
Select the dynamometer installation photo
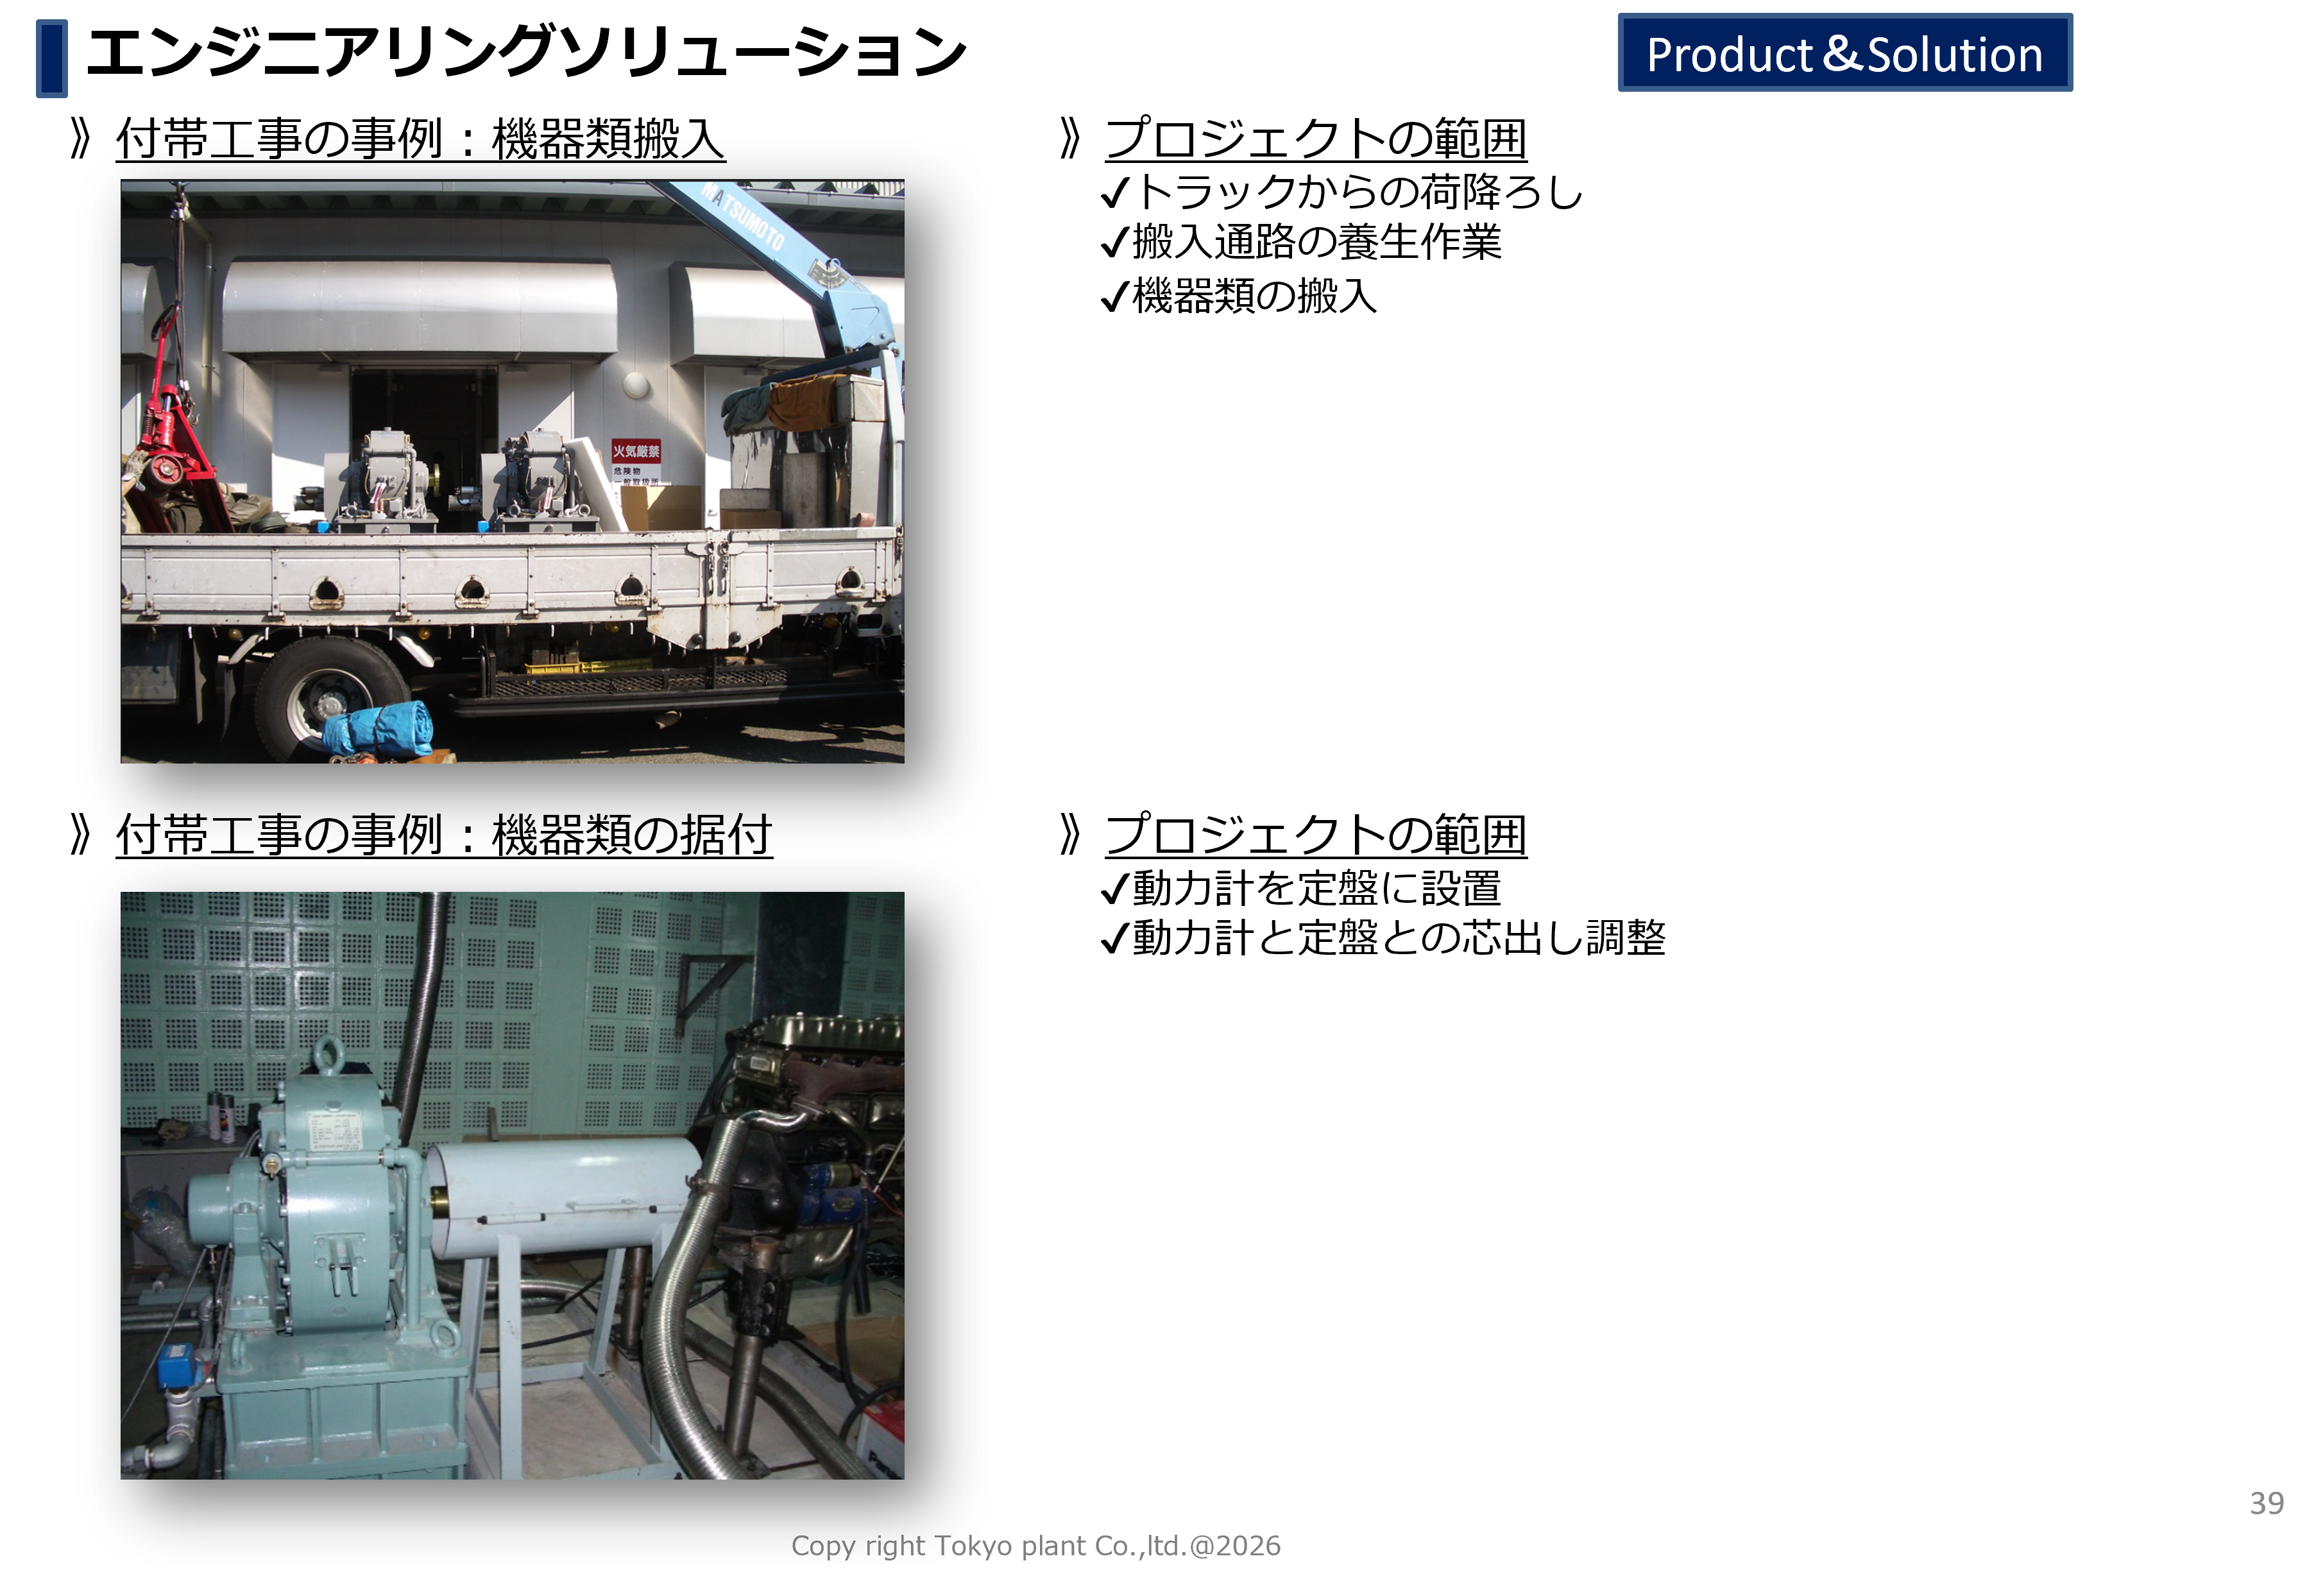click(512, 1186)
